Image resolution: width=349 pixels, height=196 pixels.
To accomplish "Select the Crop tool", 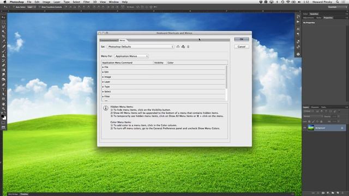I will tap(3, 36).
